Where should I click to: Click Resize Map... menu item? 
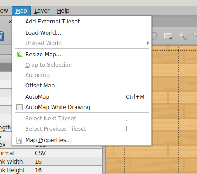82,55
